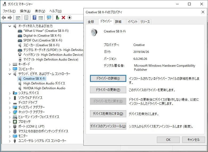Image resolution: width=208 pixels, height=152 pixels.
Task: Collapse サウンド、ビデオ、およびゲーム コントローラー category
Action: pos(10,74)
